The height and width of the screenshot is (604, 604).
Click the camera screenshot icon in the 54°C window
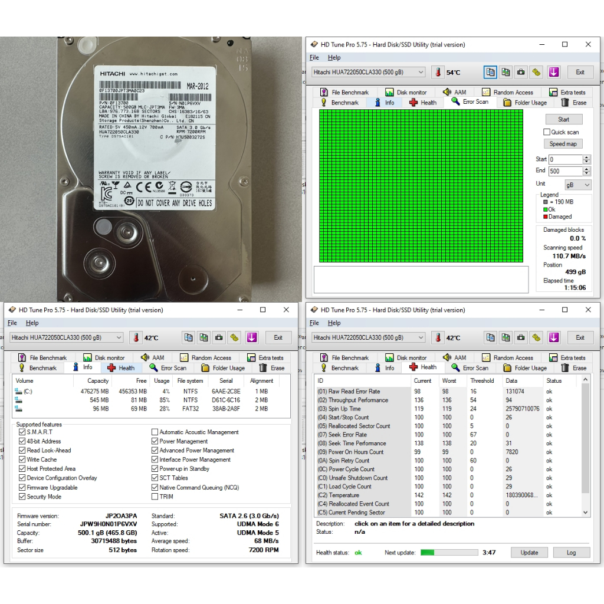coord(521,72)
